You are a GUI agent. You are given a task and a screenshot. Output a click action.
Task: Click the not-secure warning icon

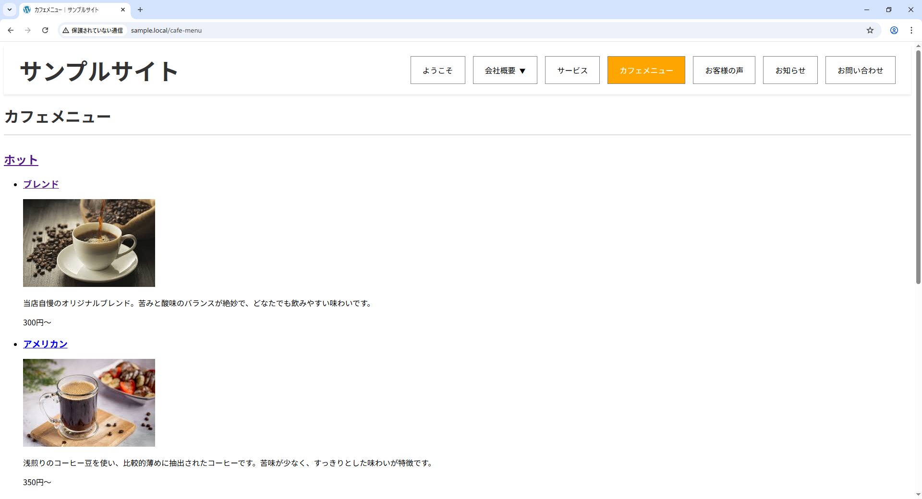tap(66, 30)
